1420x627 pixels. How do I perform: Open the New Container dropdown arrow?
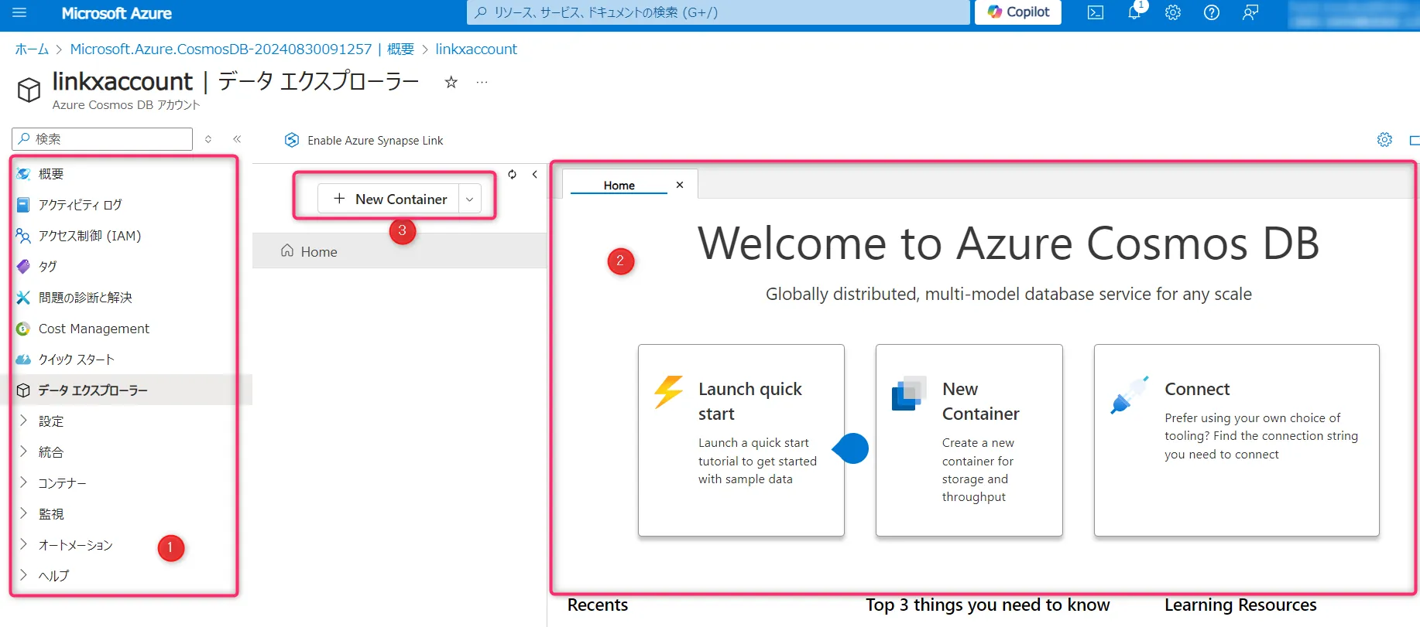pos(470,199)
